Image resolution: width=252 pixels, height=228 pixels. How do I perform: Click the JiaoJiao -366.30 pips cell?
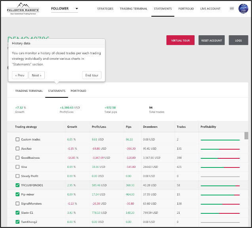pos(131,148)
